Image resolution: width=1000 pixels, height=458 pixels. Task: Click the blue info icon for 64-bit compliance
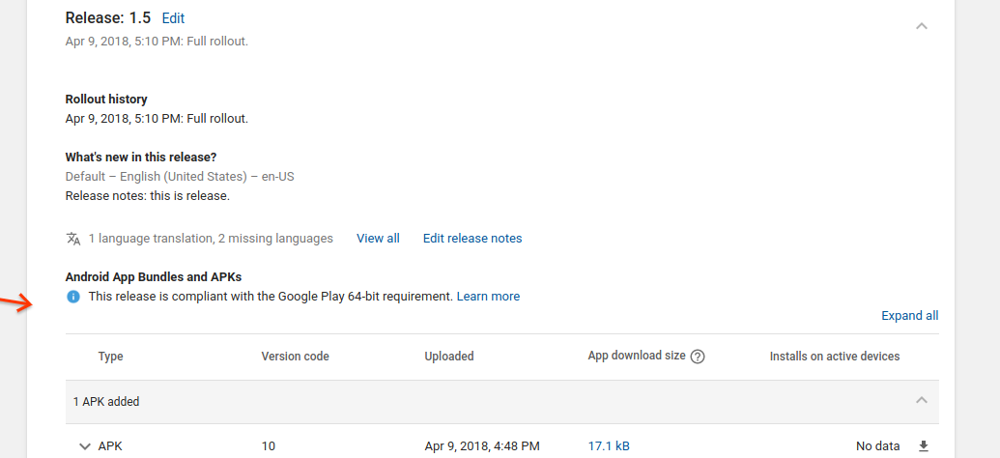pos(73,297)
